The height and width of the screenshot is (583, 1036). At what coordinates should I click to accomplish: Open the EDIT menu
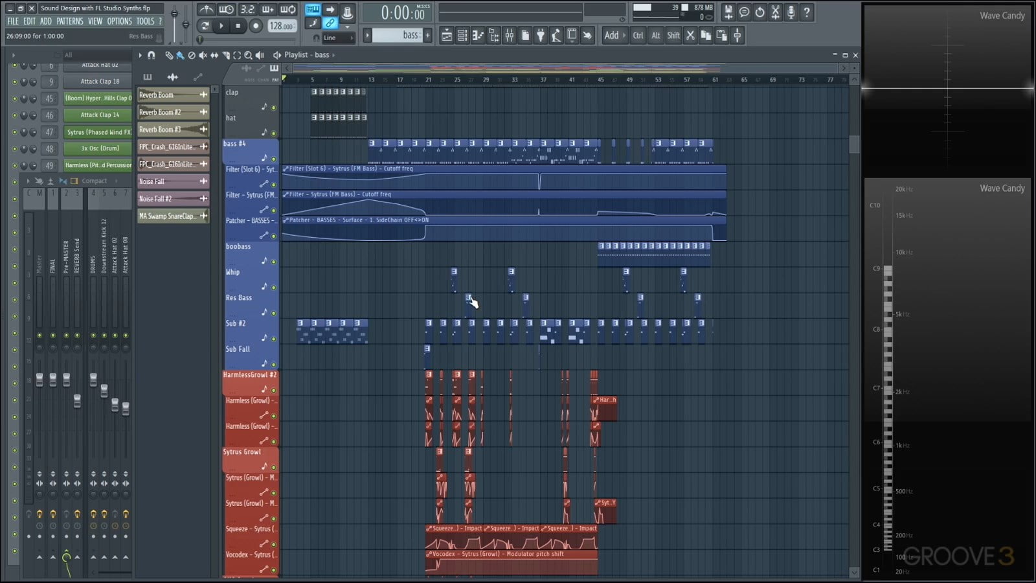point(30,21)
